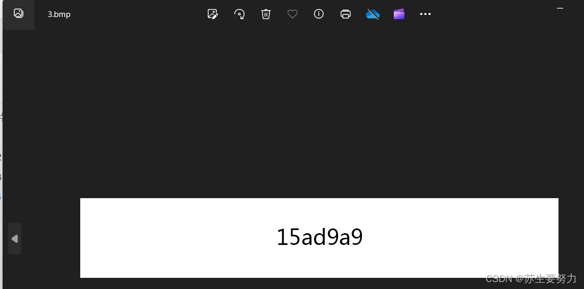Mark 3.bmp as favorite with heart

pyautogui.click(x=292, y=14)
